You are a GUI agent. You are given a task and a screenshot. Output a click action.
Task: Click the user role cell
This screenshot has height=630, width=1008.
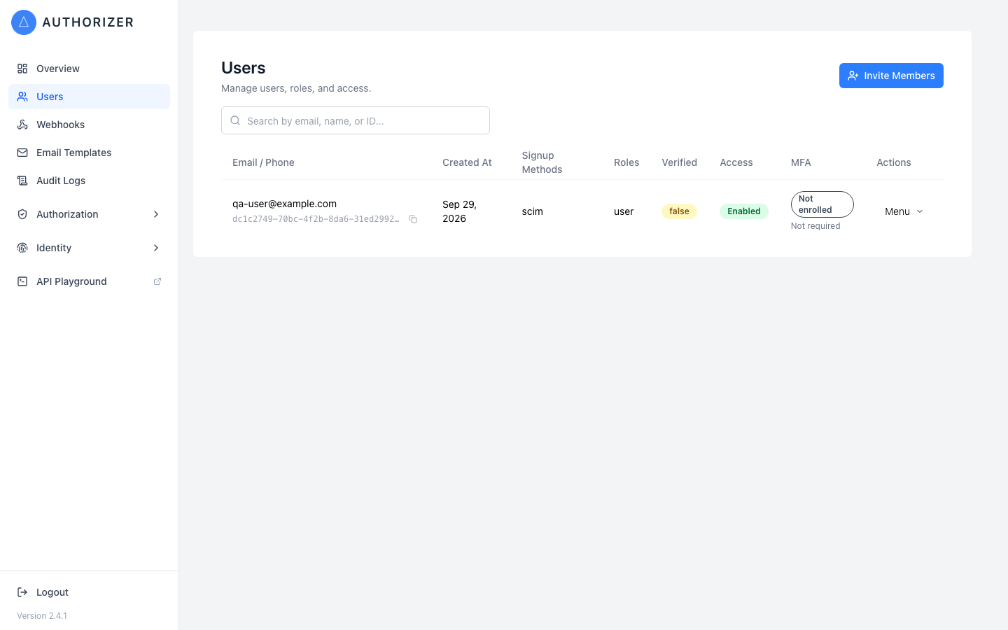[624, 211]
